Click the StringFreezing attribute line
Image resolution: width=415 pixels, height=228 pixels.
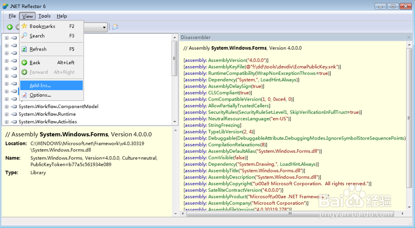(x=212, y=125)
